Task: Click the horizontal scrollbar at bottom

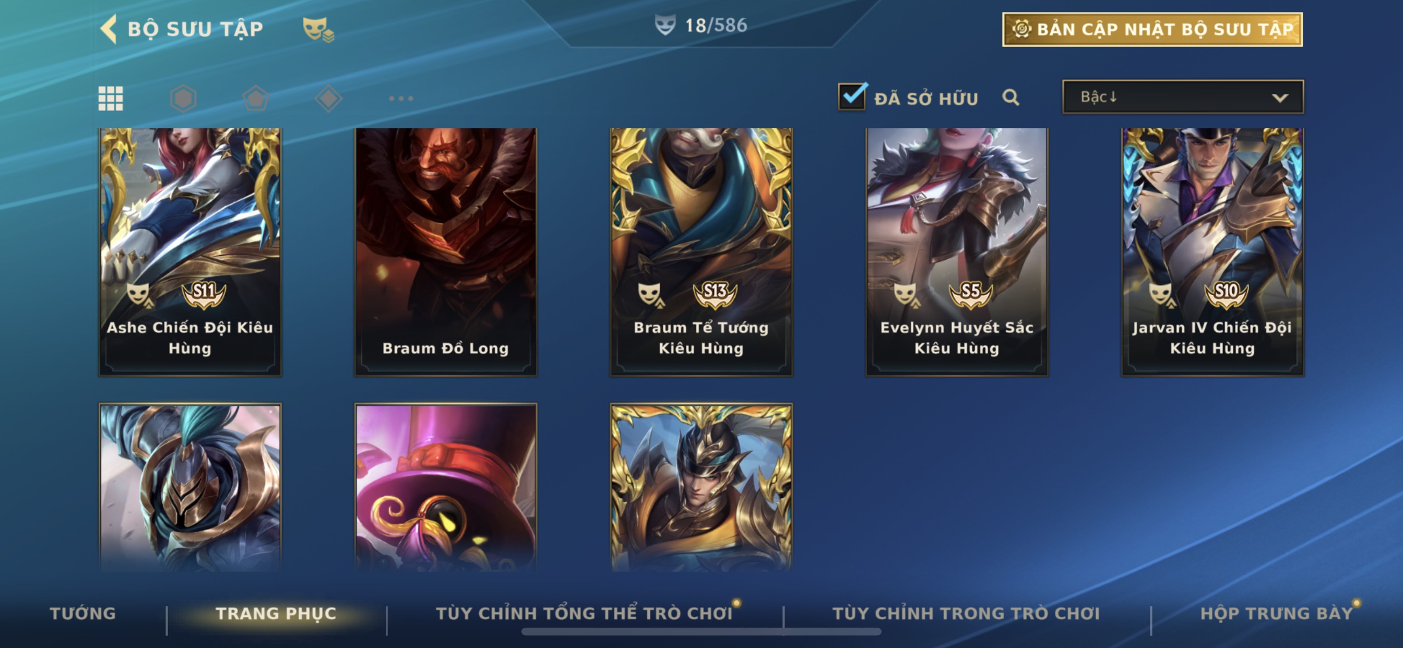Action: 701,632
